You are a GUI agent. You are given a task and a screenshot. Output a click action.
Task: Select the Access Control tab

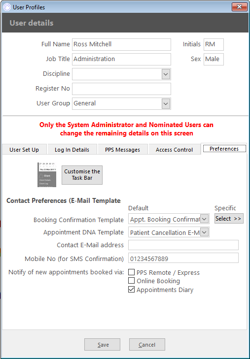tap(175, 150)
